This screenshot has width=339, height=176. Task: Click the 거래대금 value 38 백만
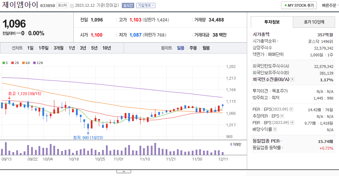point(219,35)
